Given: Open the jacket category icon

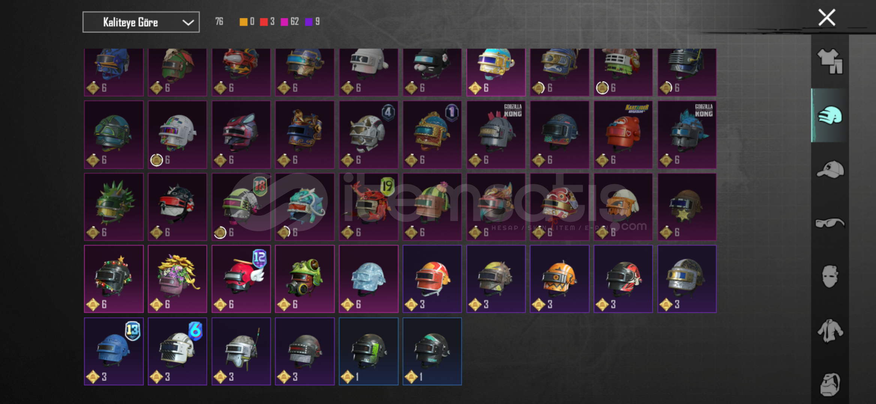Looking at the screenshot, I should (830, 330).
